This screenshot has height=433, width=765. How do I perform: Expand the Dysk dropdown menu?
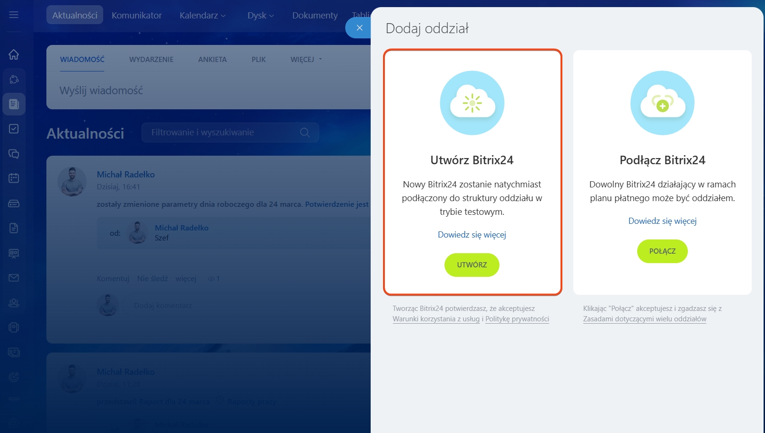(x=260, y=16)
